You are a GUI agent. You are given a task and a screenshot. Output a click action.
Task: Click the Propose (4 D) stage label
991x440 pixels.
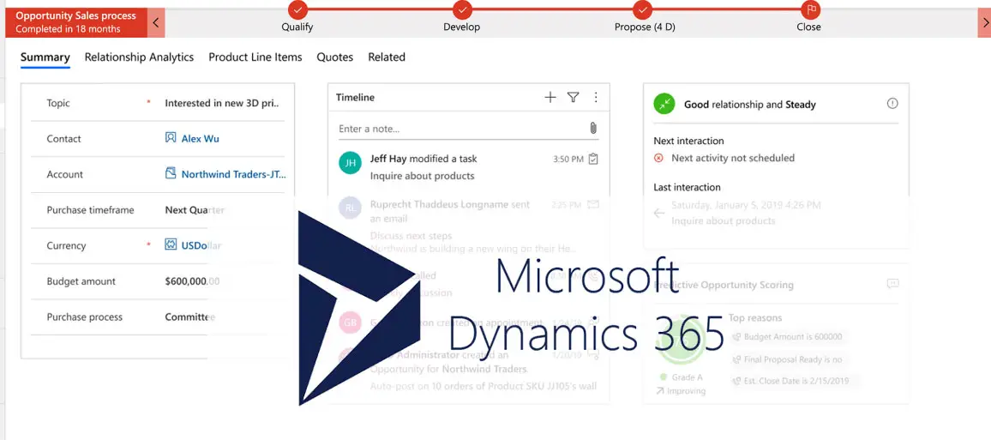[645, 27]
